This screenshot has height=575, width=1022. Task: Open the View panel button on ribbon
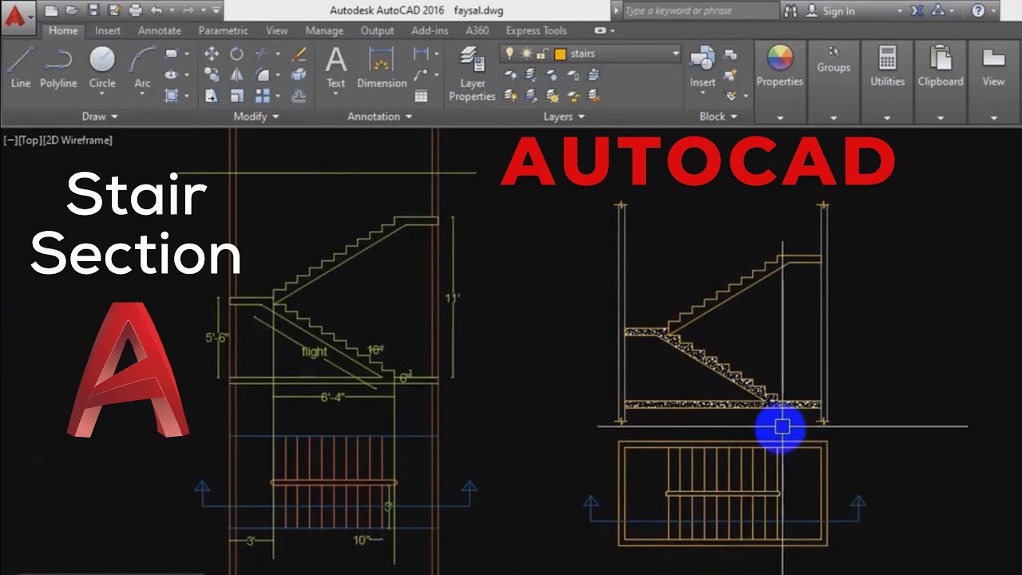point(993,83)
